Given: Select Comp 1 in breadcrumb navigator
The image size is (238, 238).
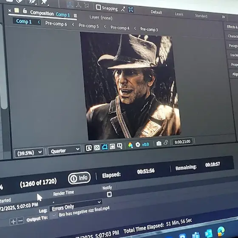Looking at the screenshot, I should point(24,21).
